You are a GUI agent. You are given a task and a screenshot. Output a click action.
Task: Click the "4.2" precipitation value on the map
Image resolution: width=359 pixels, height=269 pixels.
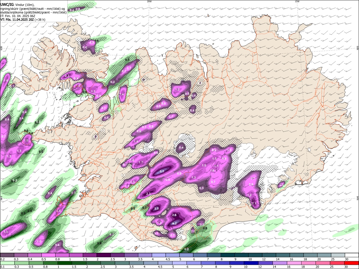point(174,223)
